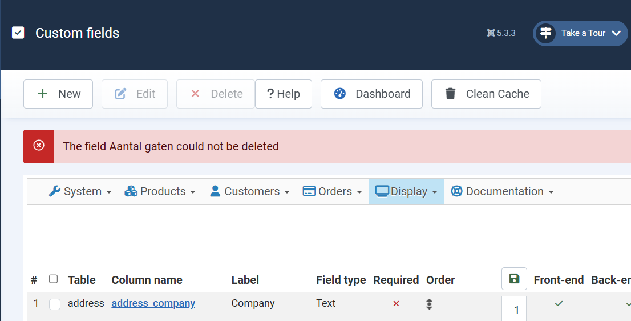
Task: Click the Dashboard gauge icon
Action: (x=340, y=94)
